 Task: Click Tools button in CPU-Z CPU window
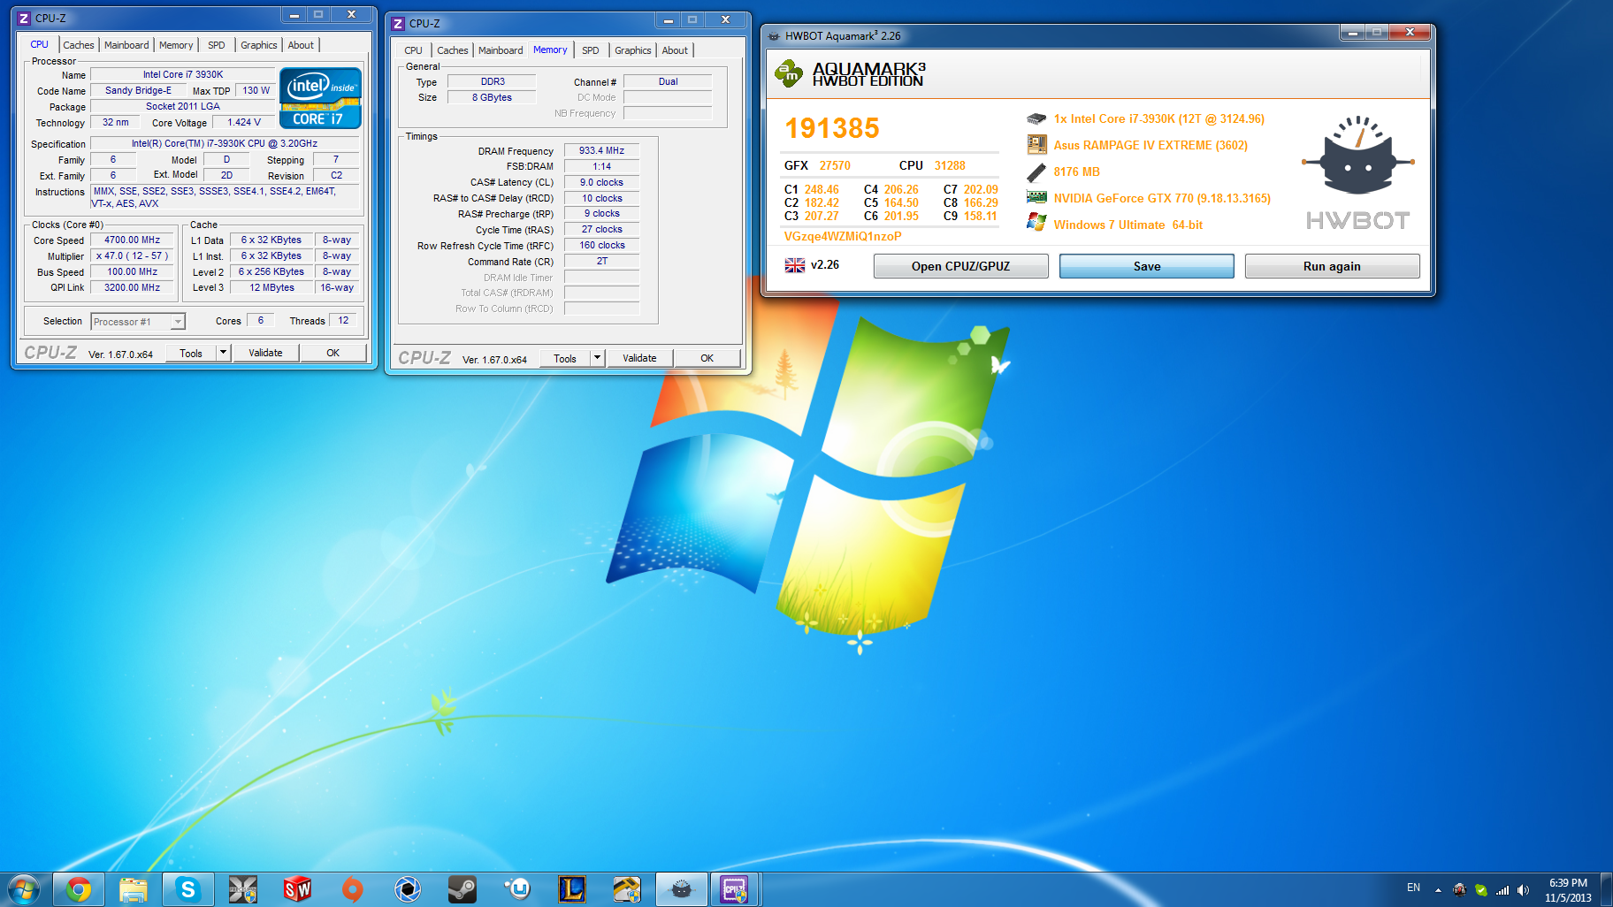(x=190, y=353)
